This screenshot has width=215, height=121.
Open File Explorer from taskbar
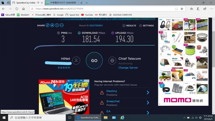[106, 118]
